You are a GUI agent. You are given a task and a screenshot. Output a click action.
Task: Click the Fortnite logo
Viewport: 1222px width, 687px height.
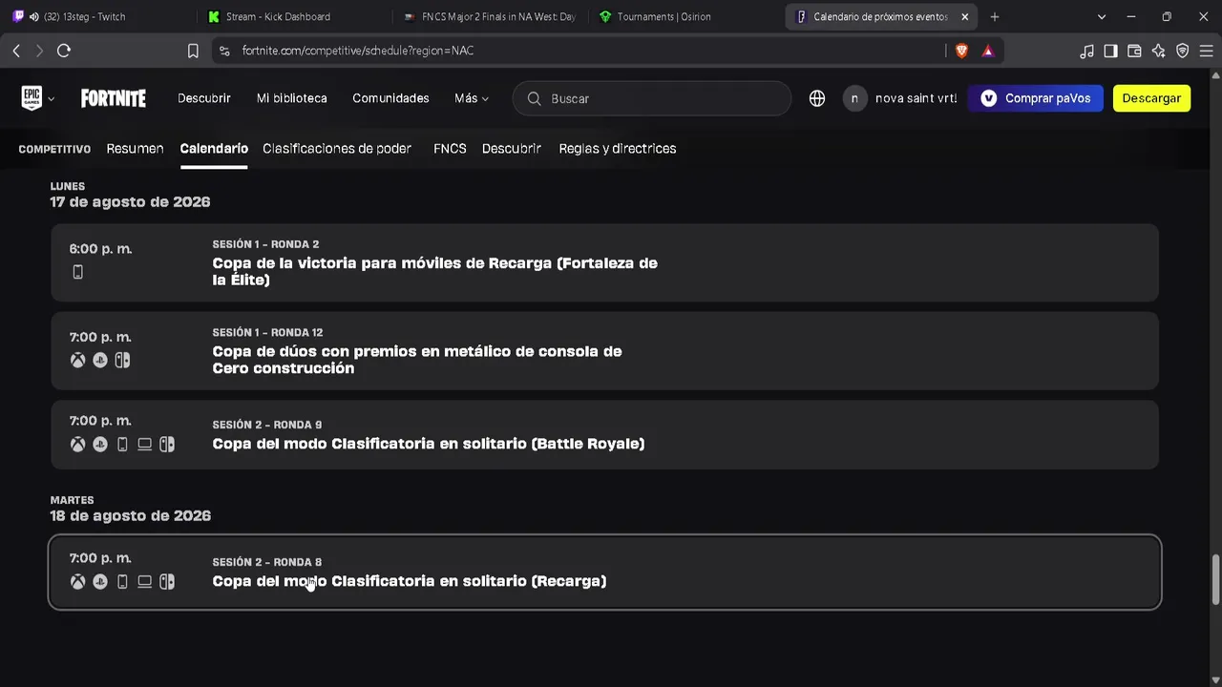coord(114,98)
